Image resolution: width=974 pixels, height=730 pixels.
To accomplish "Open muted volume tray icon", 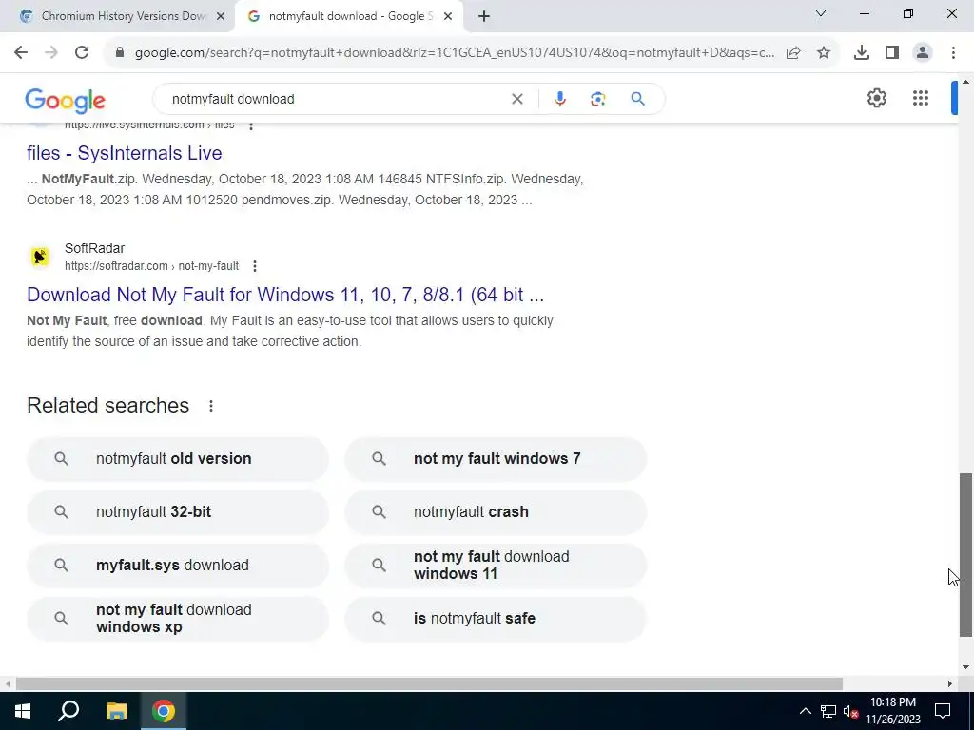I will click(x=850, y=711).
